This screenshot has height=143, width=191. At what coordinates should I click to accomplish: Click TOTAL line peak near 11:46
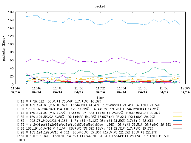tap(37, 15)
